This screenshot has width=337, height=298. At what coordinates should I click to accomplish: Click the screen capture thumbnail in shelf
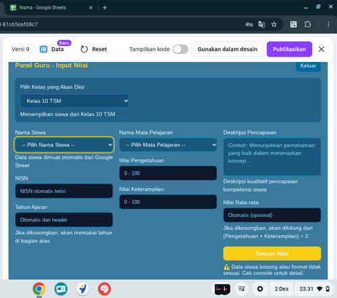pyautogui.click(x=222, y=289)
